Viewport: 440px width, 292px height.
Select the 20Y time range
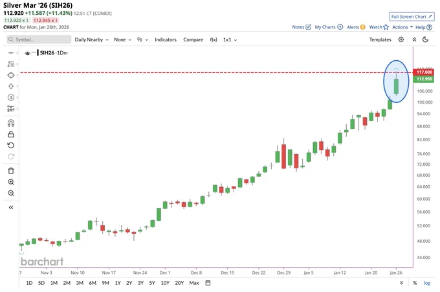pyautogui.click(x=179, y=283)
